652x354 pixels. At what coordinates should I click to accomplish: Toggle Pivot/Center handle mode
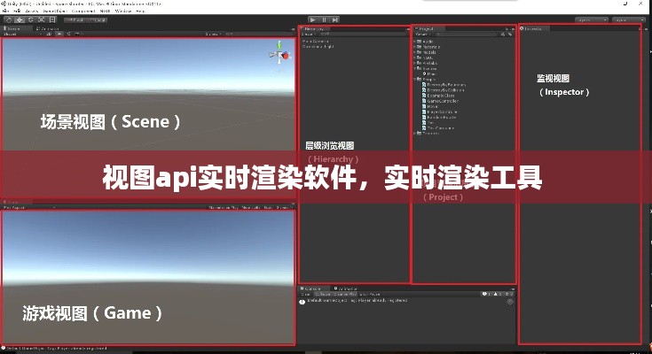(72, 19)
